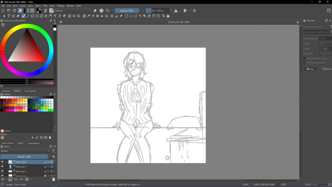This screenshot has width=332, height=187.
Task: Toggle eraser mode
Action: (95, 11)
